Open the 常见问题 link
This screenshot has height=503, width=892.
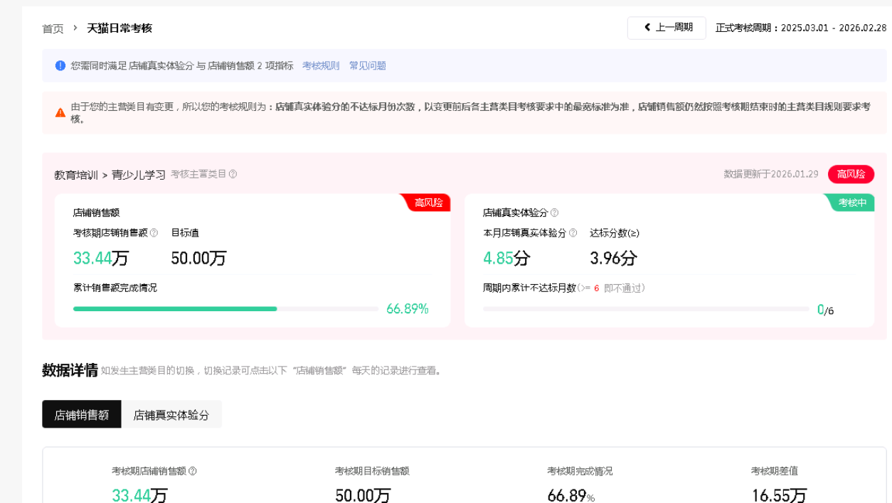click(367, 65)
